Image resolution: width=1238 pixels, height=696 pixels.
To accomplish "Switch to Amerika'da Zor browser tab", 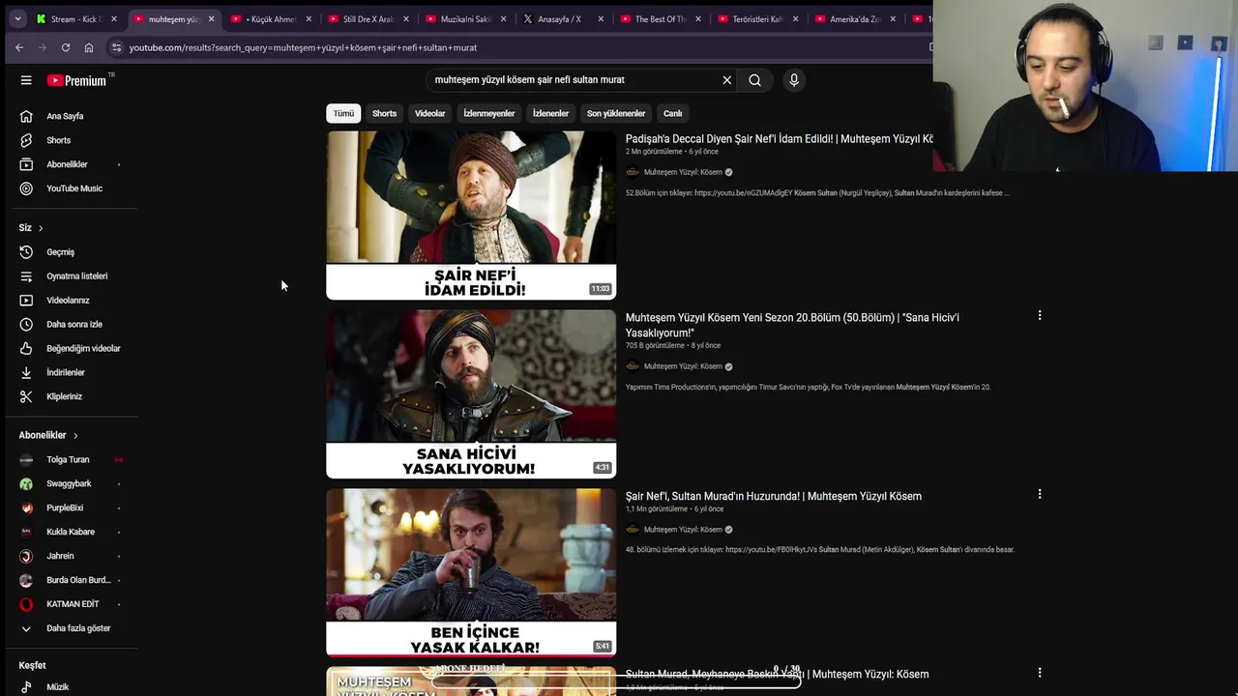I will tap(856, 19).
